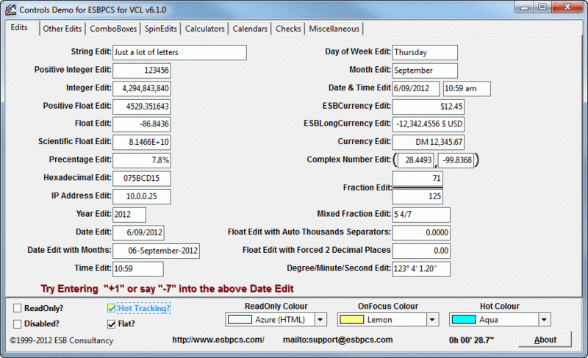Click the Scientific Float Edit field

(142, 142)
